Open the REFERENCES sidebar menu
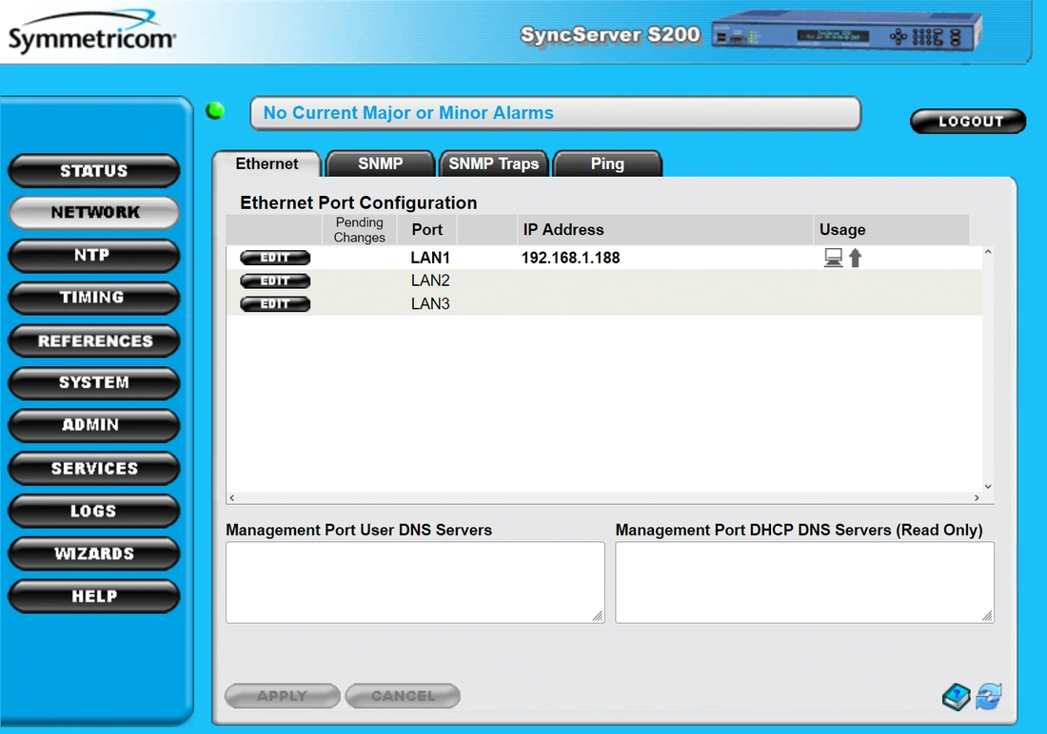Image resolution: width=1047 pixels, height=734 pixels. pos(93,340)
